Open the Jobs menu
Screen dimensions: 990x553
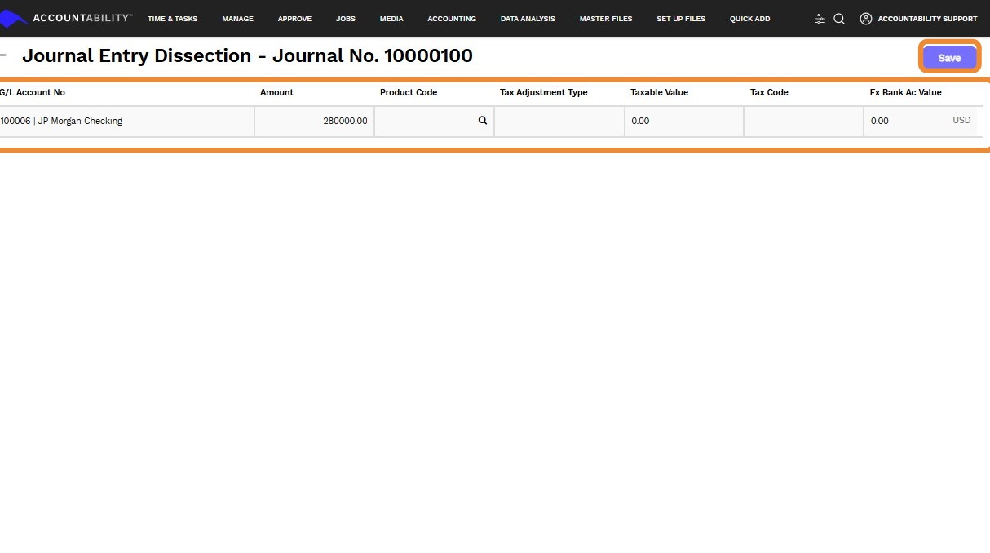pyautogui.click(x=346, y=19)
